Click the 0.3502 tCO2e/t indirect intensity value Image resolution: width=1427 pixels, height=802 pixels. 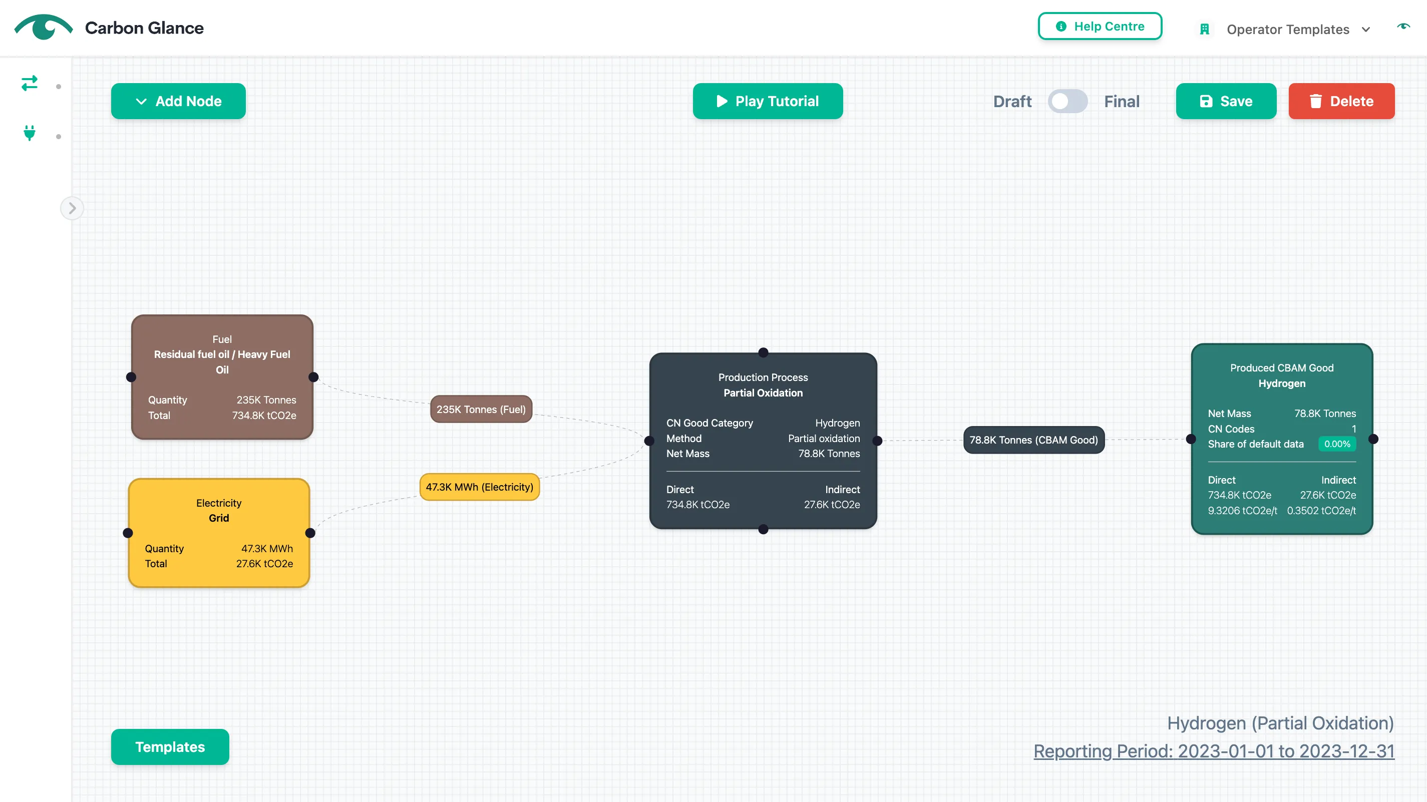(x=1321, y=510)
